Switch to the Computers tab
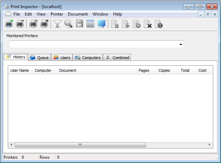Screen dimensions: 221x163 pos(88,58)
